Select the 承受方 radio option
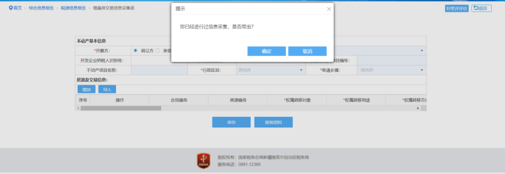Image resolution: width=505 pixels, height=174 pixels. pos(158,50)
